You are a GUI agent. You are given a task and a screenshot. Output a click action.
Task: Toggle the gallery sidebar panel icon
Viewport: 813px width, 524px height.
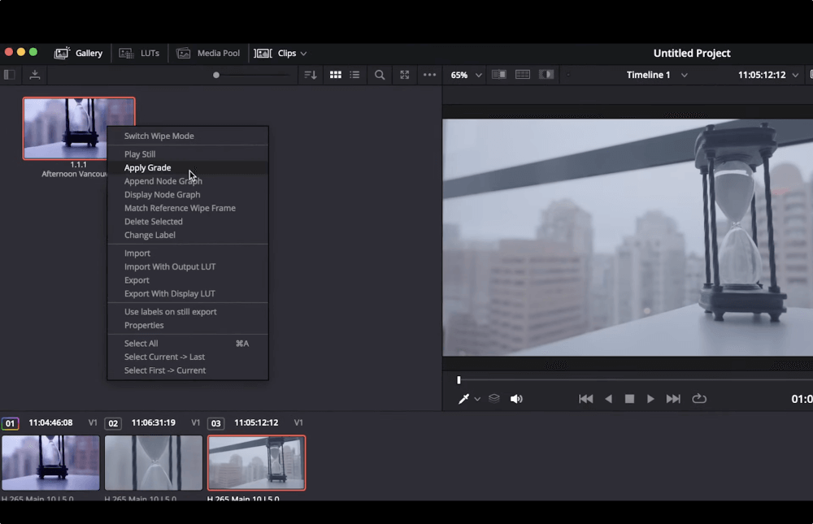coord(9,75)
